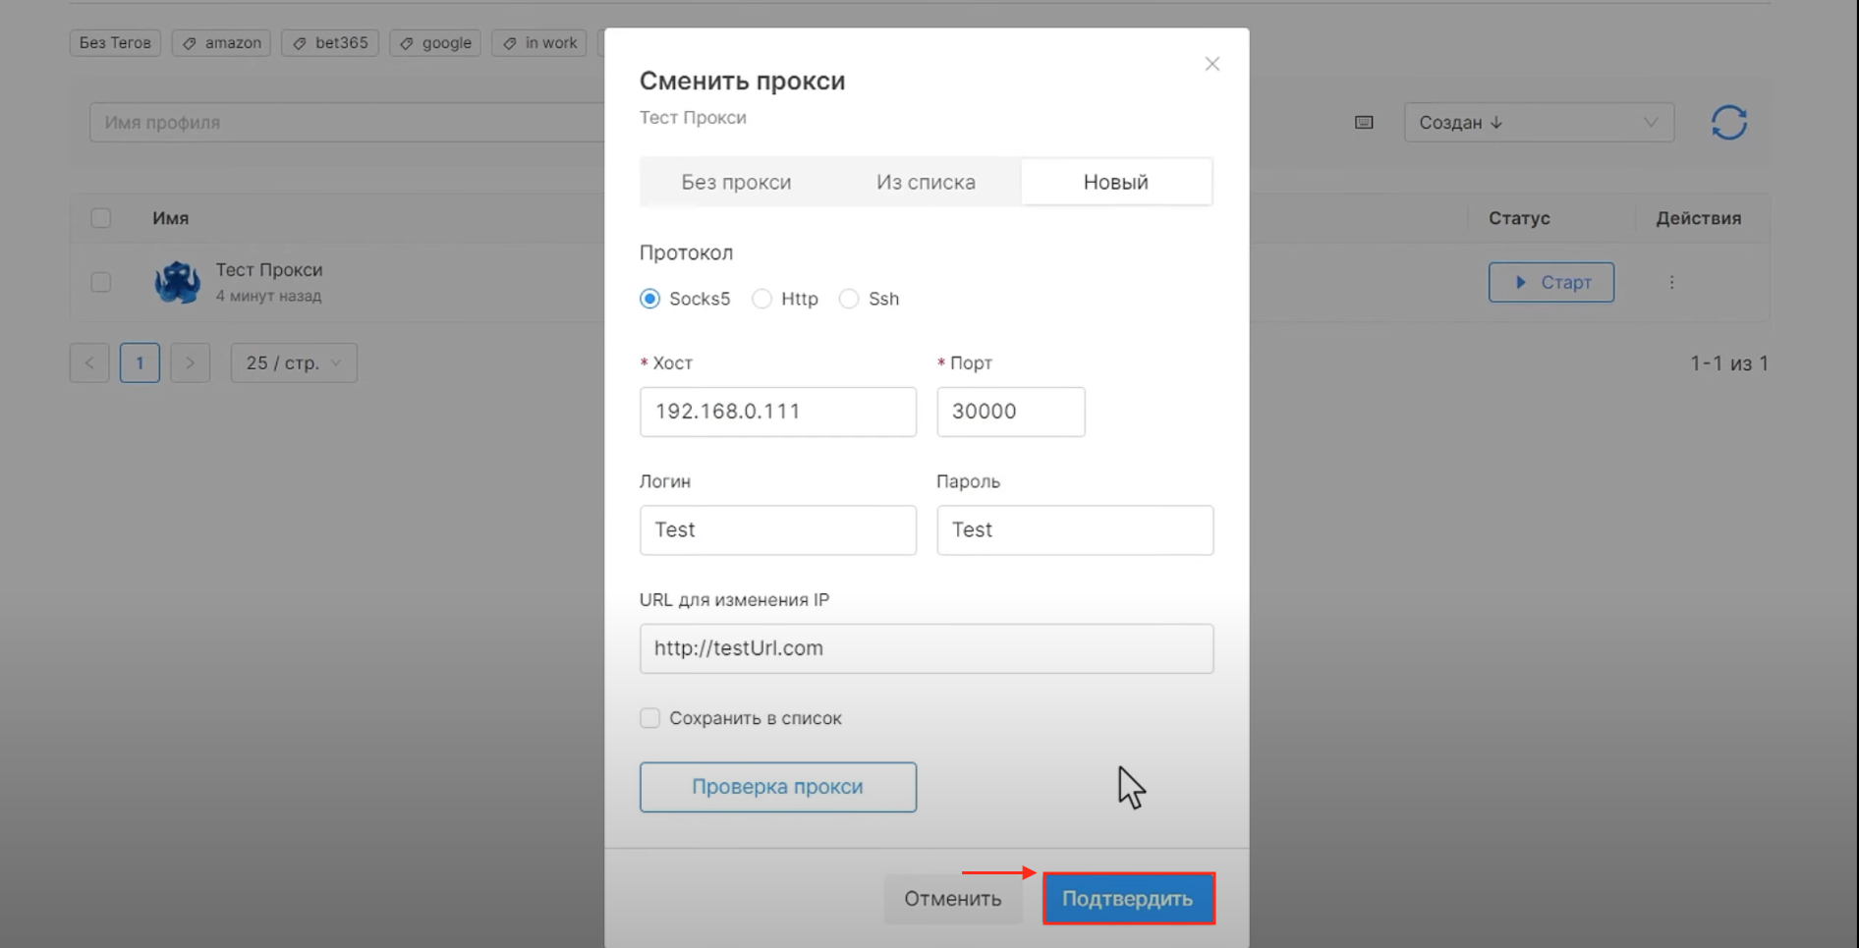Click the Пароль input field
The width and height of the screenshot is (1859, 948).
[x=1075, y=530]
